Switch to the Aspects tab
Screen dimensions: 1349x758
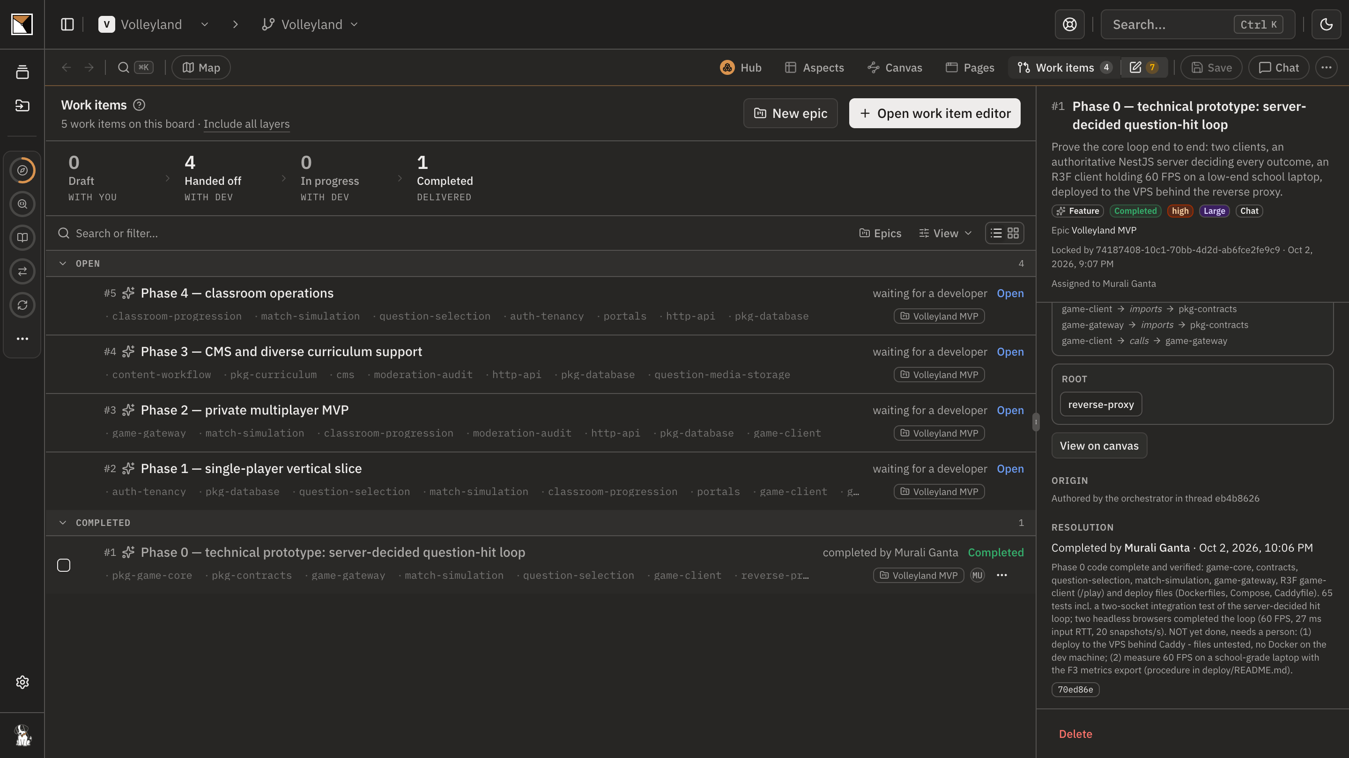pos(815,67)
